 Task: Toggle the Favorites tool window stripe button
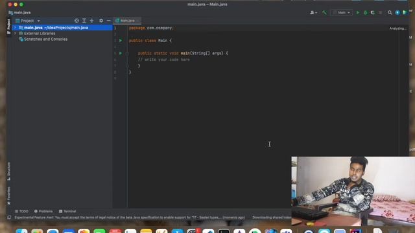pos(8,195)
